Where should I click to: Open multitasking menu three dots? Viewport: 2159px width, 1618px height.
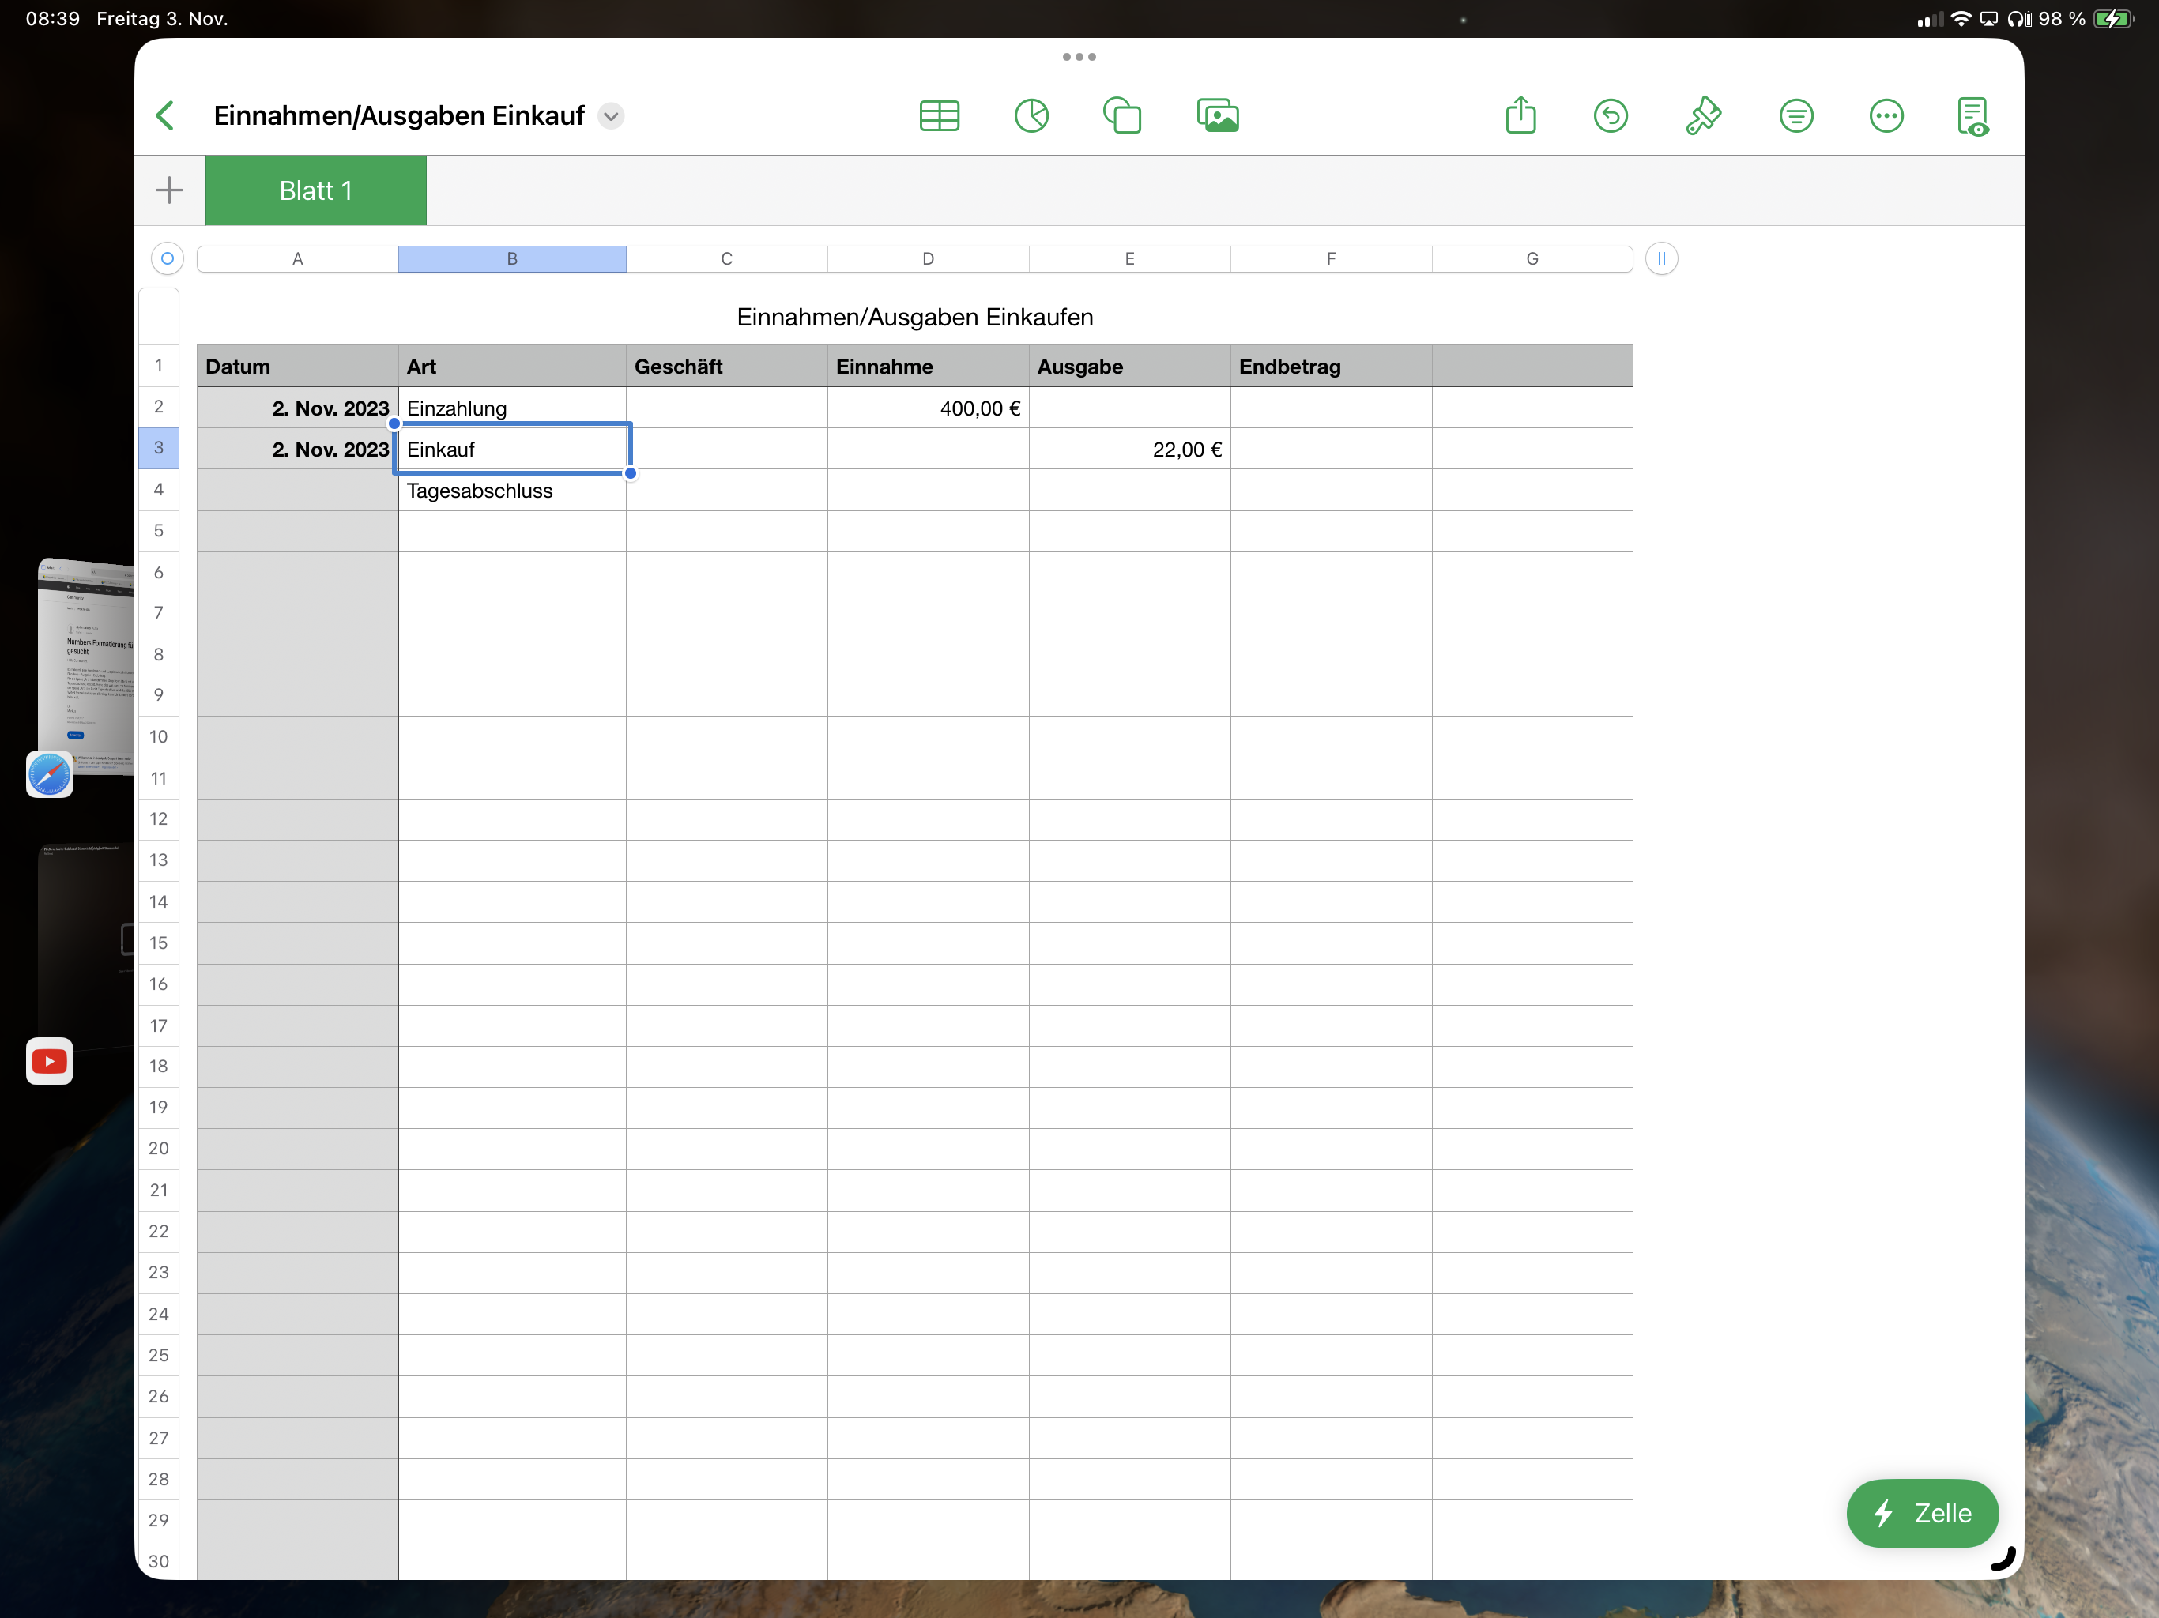[x=1079, y=57]
